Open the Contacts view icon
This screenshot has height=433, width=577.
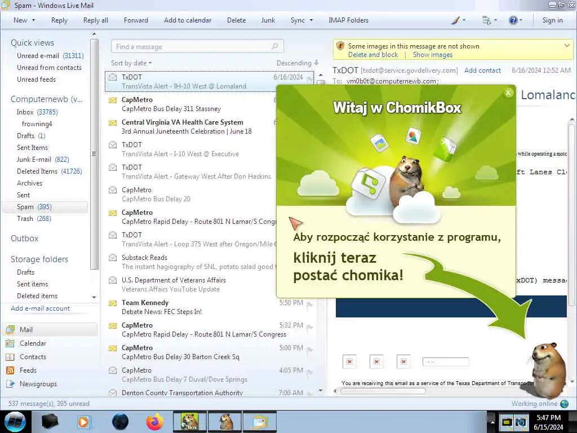pos(10,357)
